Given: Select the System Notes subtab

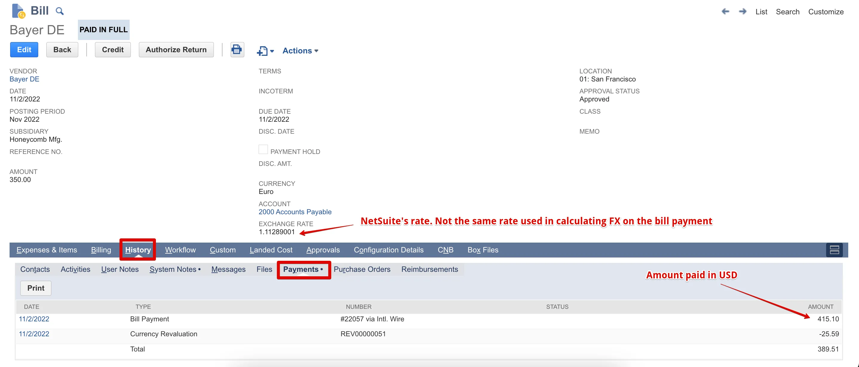Looking at the screenshot, I should click(x=175, y=269).
